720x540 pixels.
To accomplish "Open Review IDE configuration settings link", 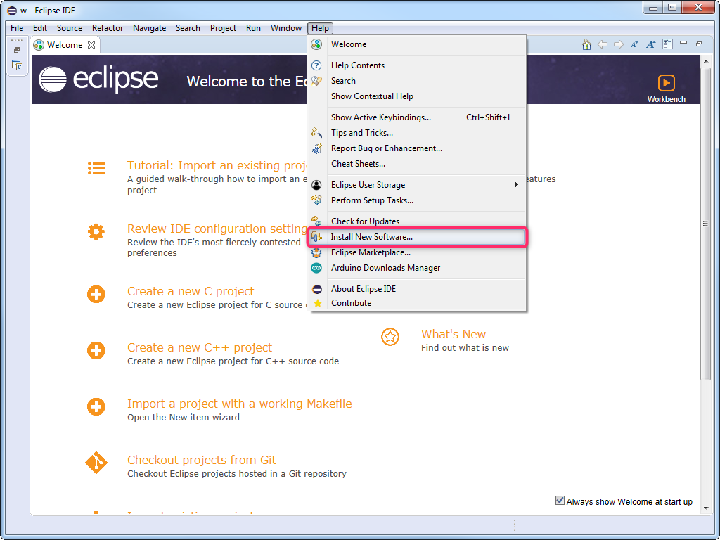I will [217, 229].
